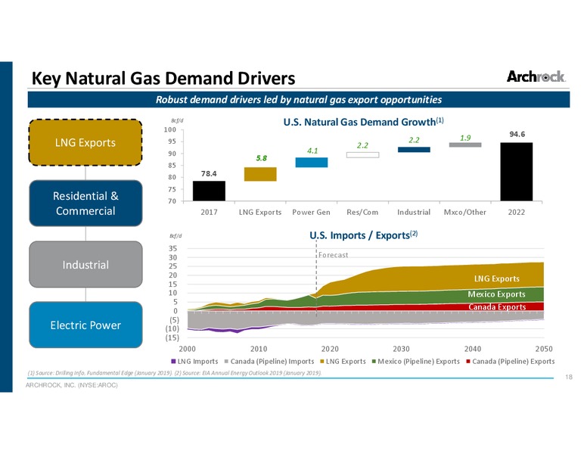Click the 78.4 value label
587x454 pixels.
209,173
